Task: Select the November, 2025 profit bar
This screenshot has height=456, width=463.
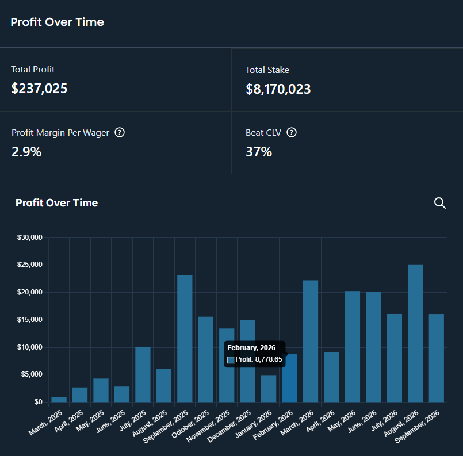Action: click(x=227, y=365)
